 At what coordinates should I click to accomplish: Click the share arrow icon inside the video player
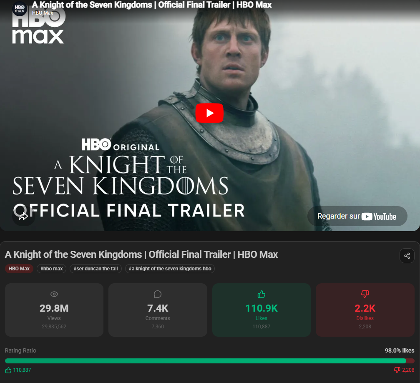pyautogui.click(x=23, y=216)
